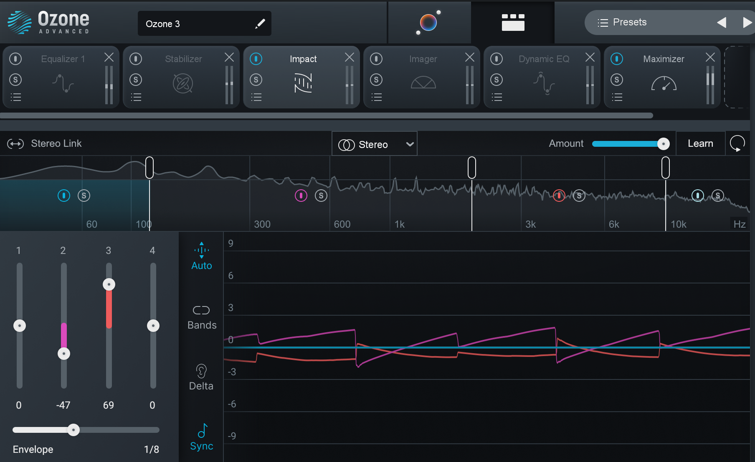Toggle Equalizer 1 module power
Image resolution: width=755 pixels, height=462 pixels.
(x=15, y=59)
